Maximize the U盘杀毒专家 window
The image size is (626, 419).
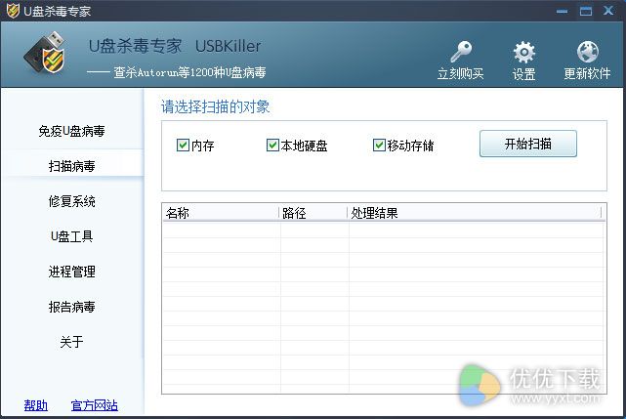tap(586, 11)
